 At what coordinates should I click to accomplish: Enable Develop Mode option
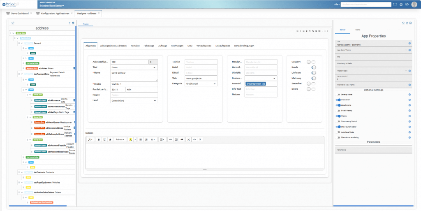click(338, 95)
